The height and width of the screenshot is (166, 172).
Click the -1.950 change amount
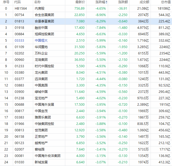point(123,47)
